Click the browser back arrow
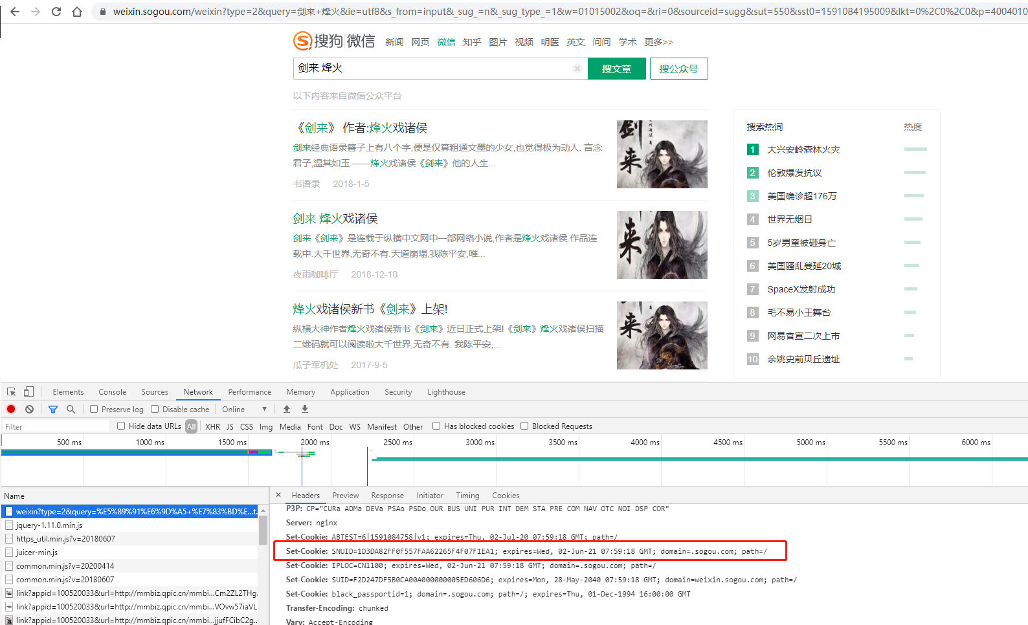Screen dimensions: 1028x625 [15, 12]
